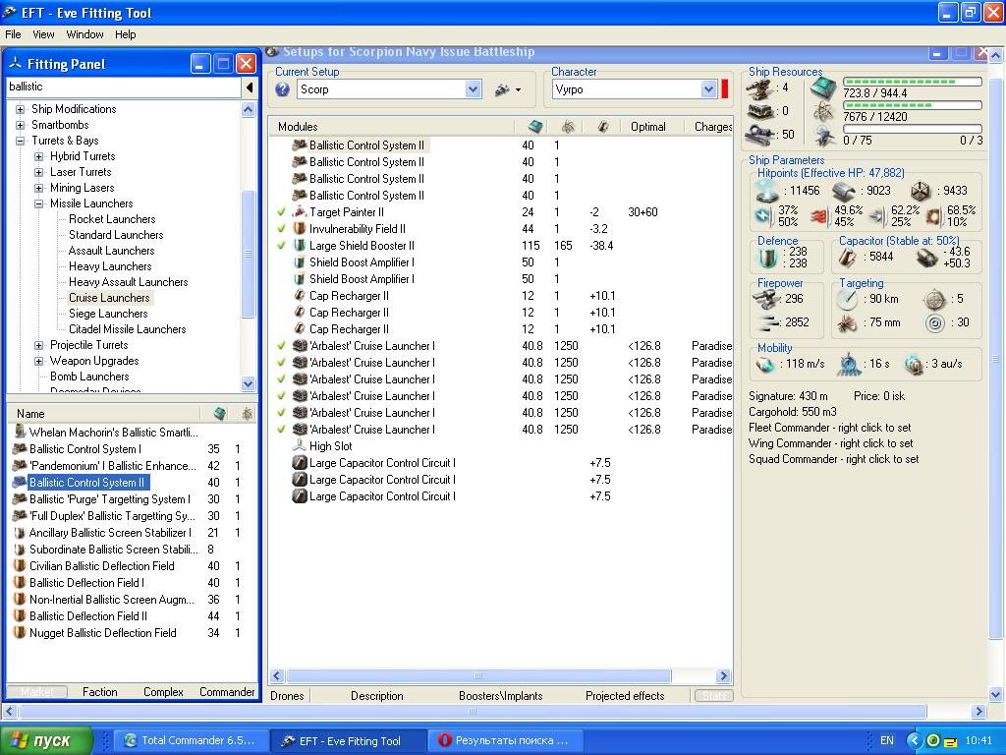The height and width of the screenshot is (755, 1006).
Task: Toggle the Invulnerability Field II active checkmark
Action: 281,228
